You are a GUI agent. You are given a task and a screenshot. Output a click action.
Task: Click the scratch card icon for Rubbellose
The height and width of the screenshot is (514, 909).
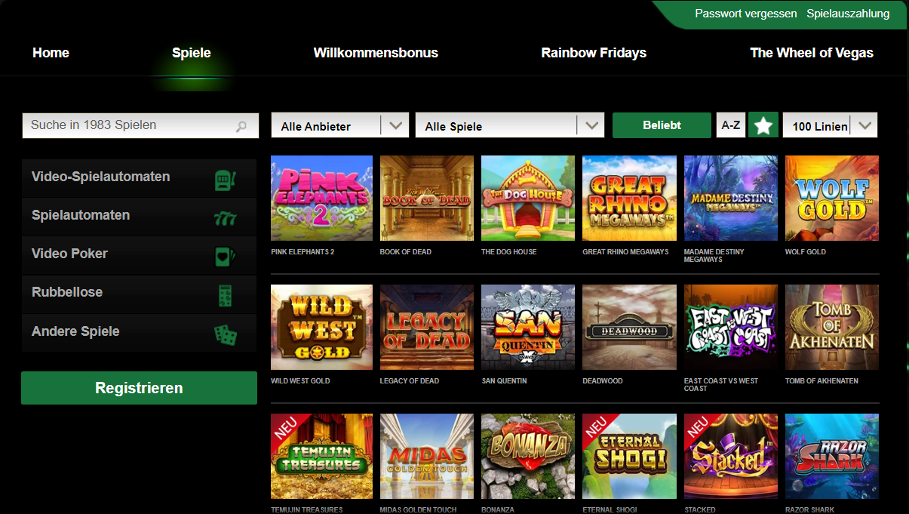click(225, 296)
